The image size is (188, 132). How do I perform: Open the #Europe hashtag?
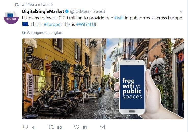click(x=52, y=24)
